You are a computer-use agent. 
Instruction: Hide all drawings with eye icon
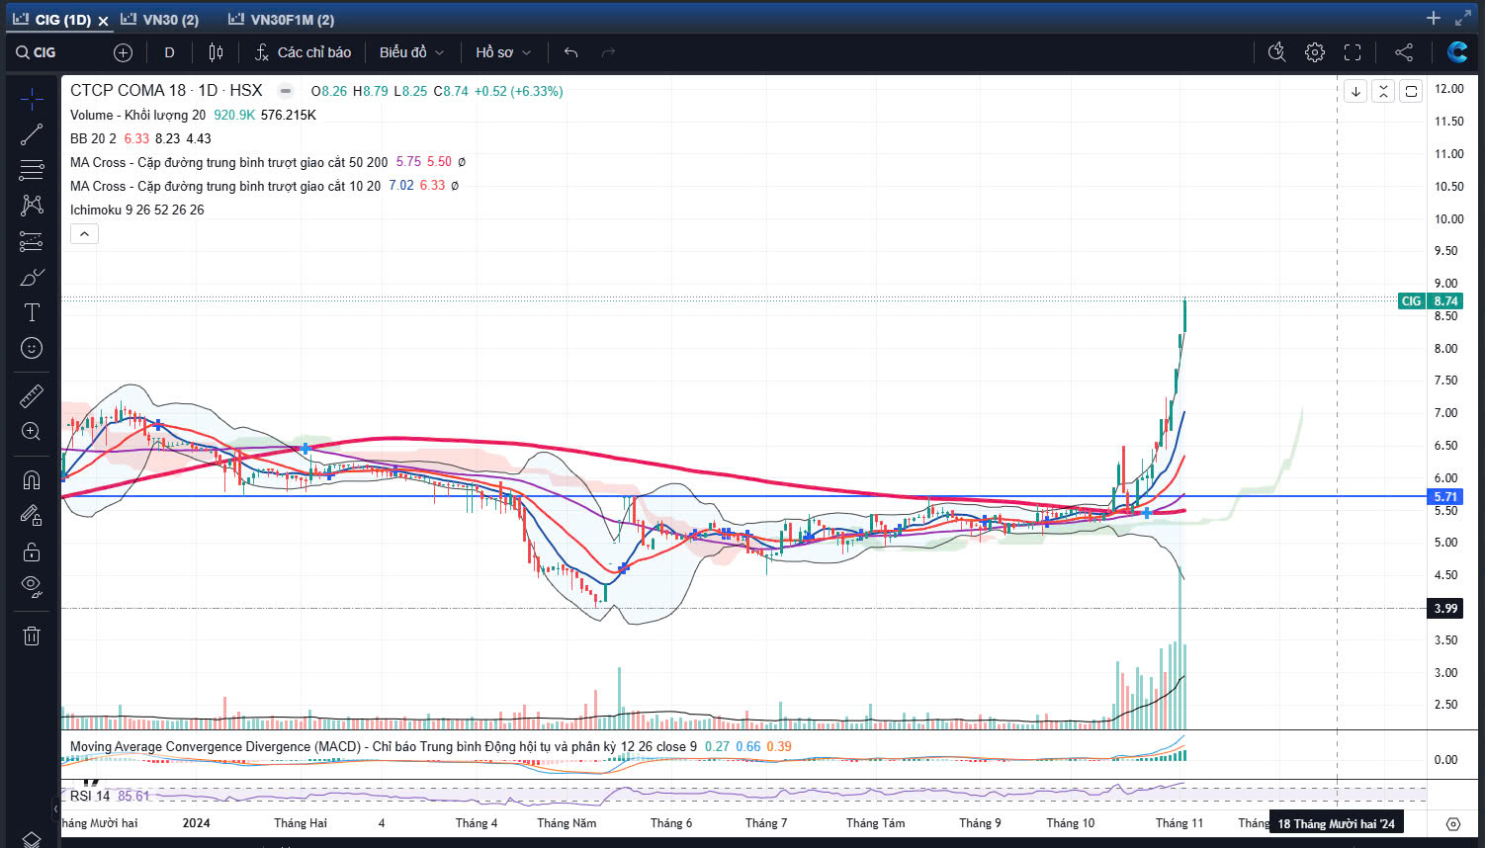coord(32,587)
